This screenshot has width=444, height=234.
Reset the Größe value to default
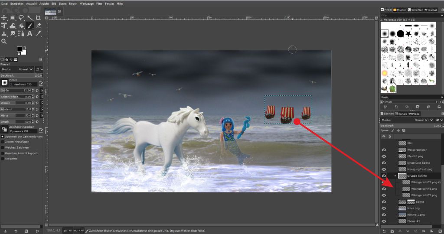click(37, 90)
